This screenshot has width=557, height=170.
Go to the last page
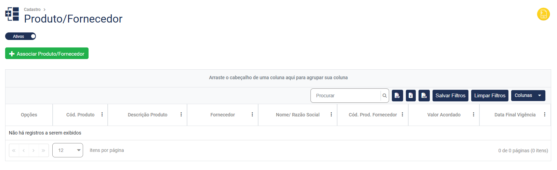click(43, 150)
